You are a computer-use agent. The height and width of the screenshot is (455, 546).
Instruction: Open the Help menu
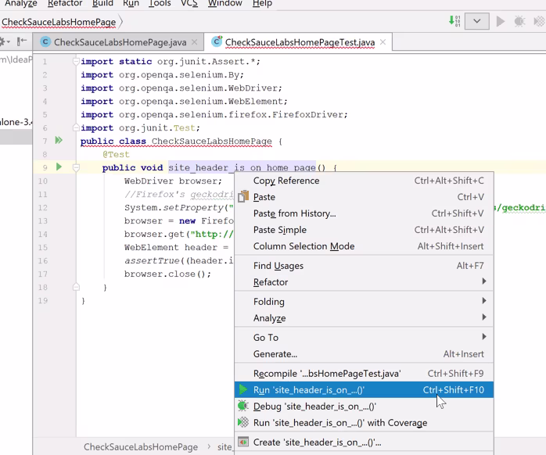tap(262, 3)
